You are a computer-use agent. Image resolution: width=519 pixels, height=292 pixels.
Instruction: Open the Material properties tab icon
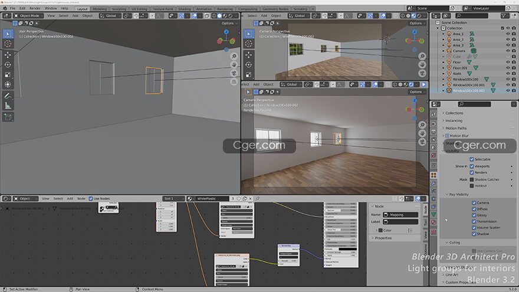coord(434,222)
